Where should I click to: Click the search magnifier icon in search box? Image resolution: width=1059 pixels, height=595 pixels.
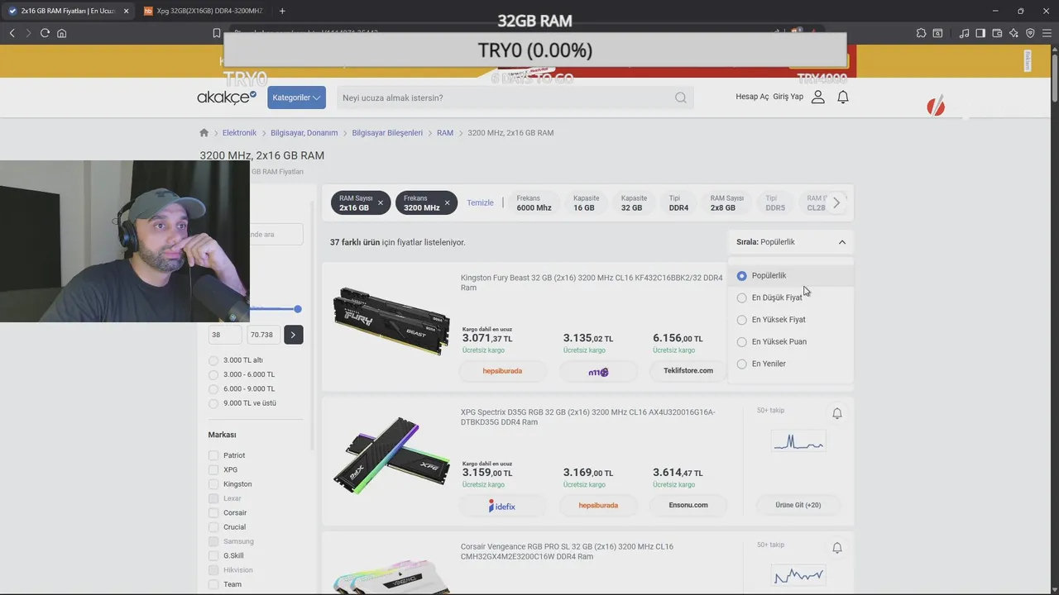tap(681, 98)
